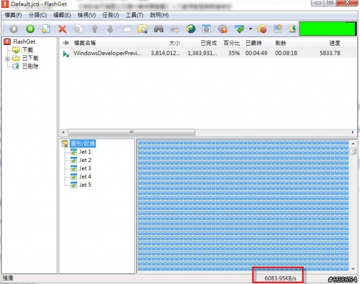Screen dimensions: 360x284
Task: Click the grayed task properties icon
Action: point(78,29)
